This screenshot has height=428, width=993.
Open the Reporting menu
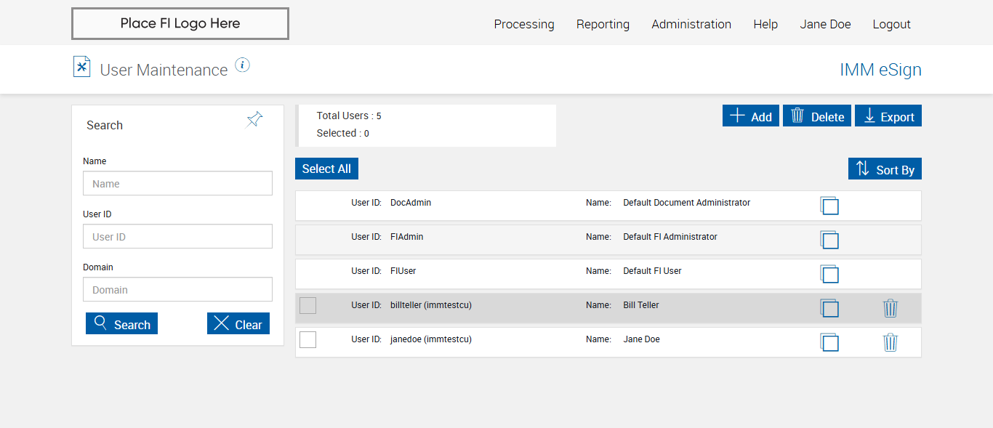pos(603,24)
